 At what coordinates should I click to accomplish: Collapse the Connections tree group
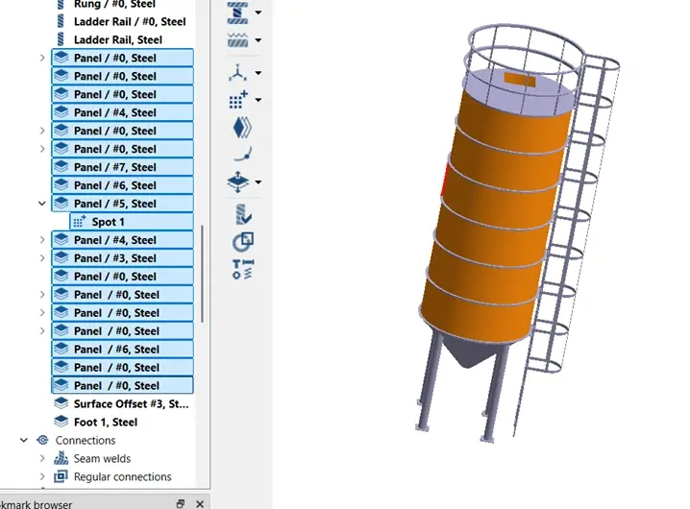[24, 441]
